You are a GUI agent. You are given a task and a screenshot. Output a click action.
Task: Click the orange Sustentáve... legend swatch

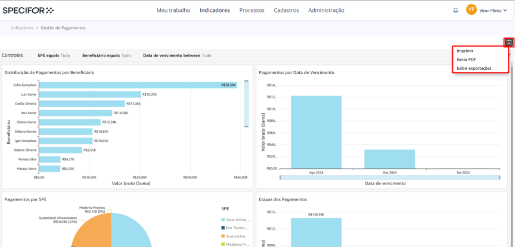click(224, 236)
